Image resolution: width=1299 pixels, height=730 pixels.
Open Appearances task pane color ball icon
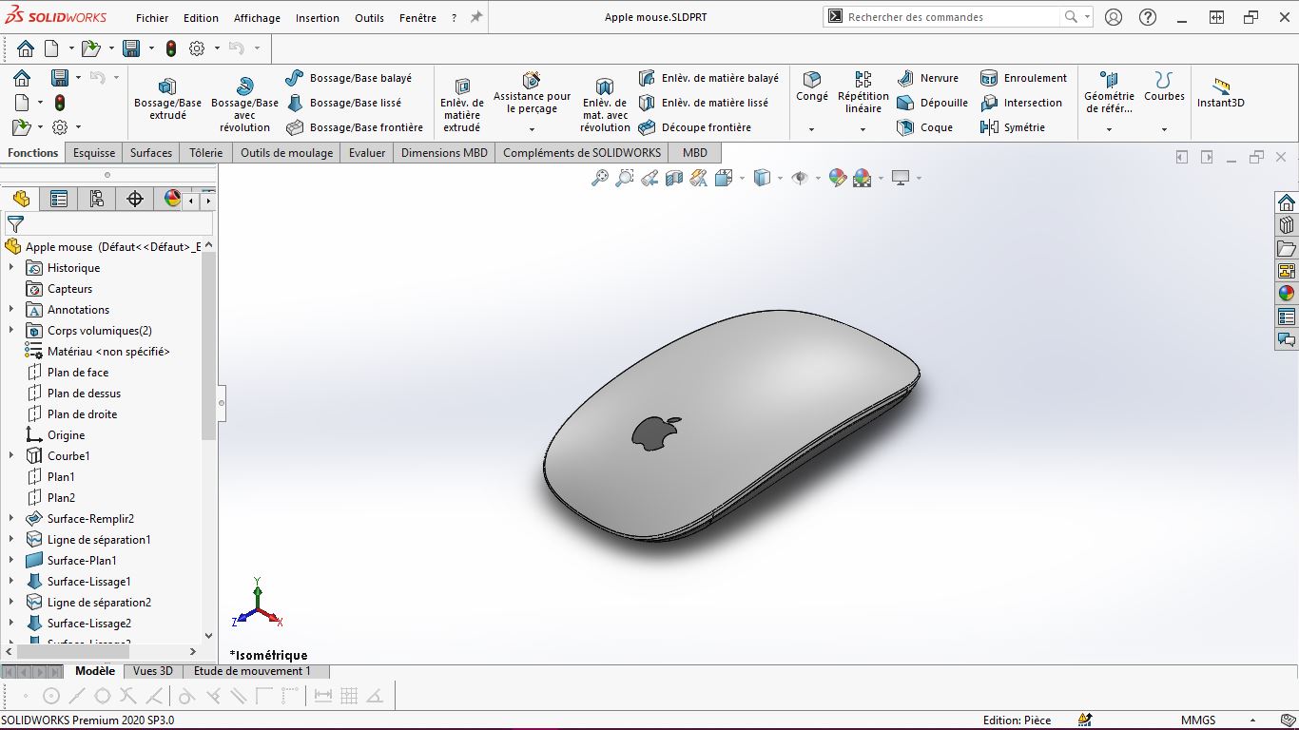point(1287,294)
